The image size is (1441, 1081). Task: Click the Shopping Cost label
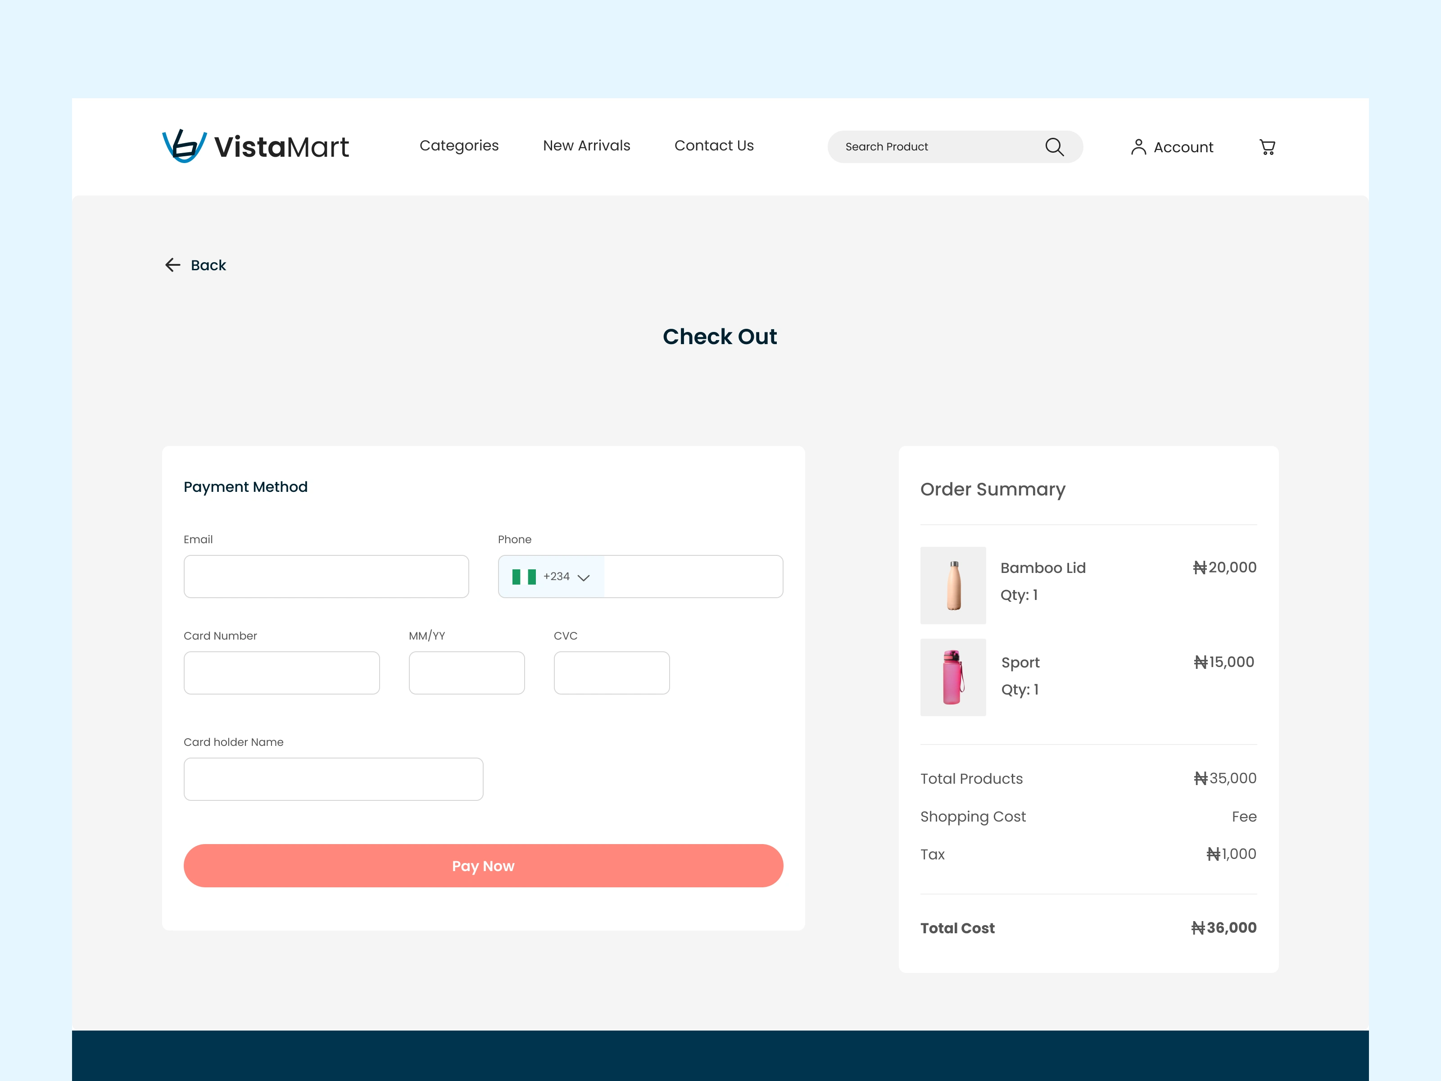click(x=973, y=817)
